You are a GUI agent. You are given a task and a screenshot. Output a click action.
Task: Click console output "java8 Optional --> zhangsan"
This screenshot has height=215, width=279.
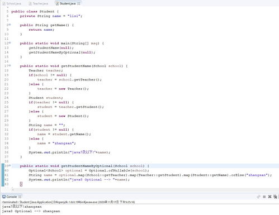click(31, 211)
